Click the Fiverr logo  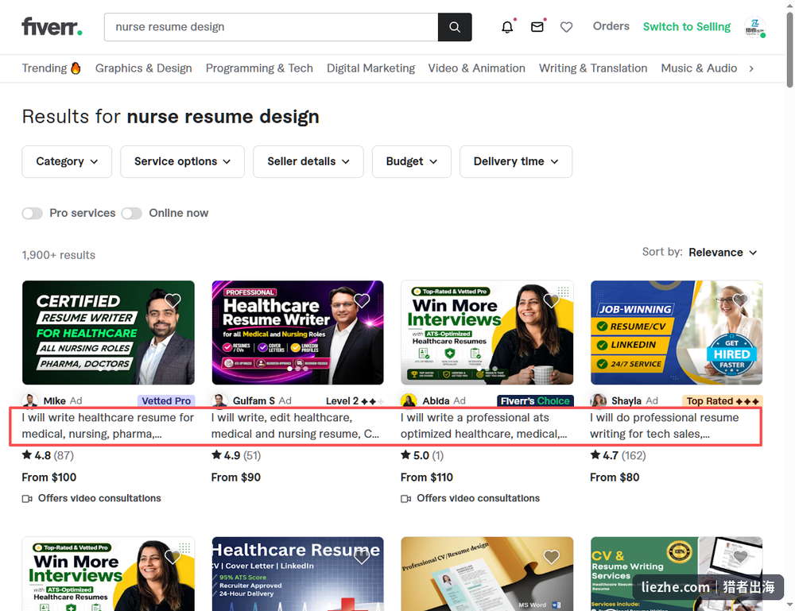pyautogui.click(x=52, y=26)
